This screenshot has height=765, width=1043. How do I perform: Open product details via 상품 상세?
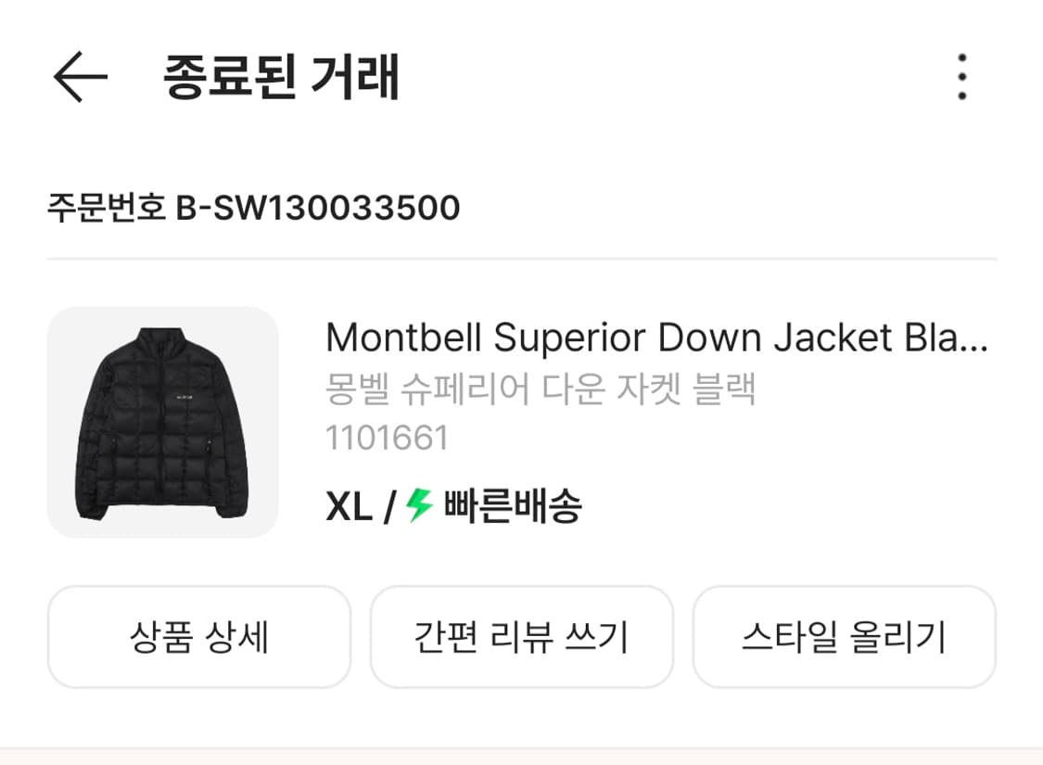coord(200,637)
